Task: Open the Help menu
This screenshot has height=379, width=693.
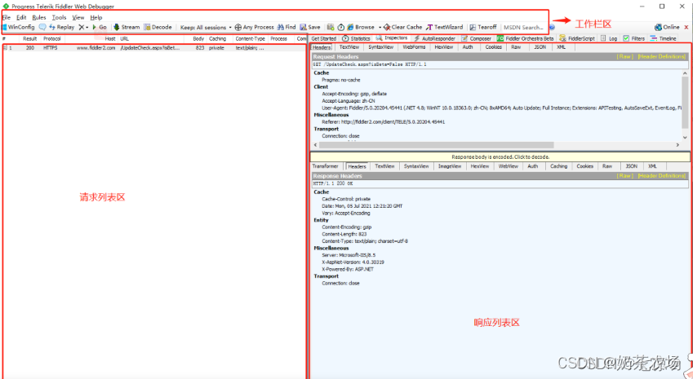Action: click(96, 17)
